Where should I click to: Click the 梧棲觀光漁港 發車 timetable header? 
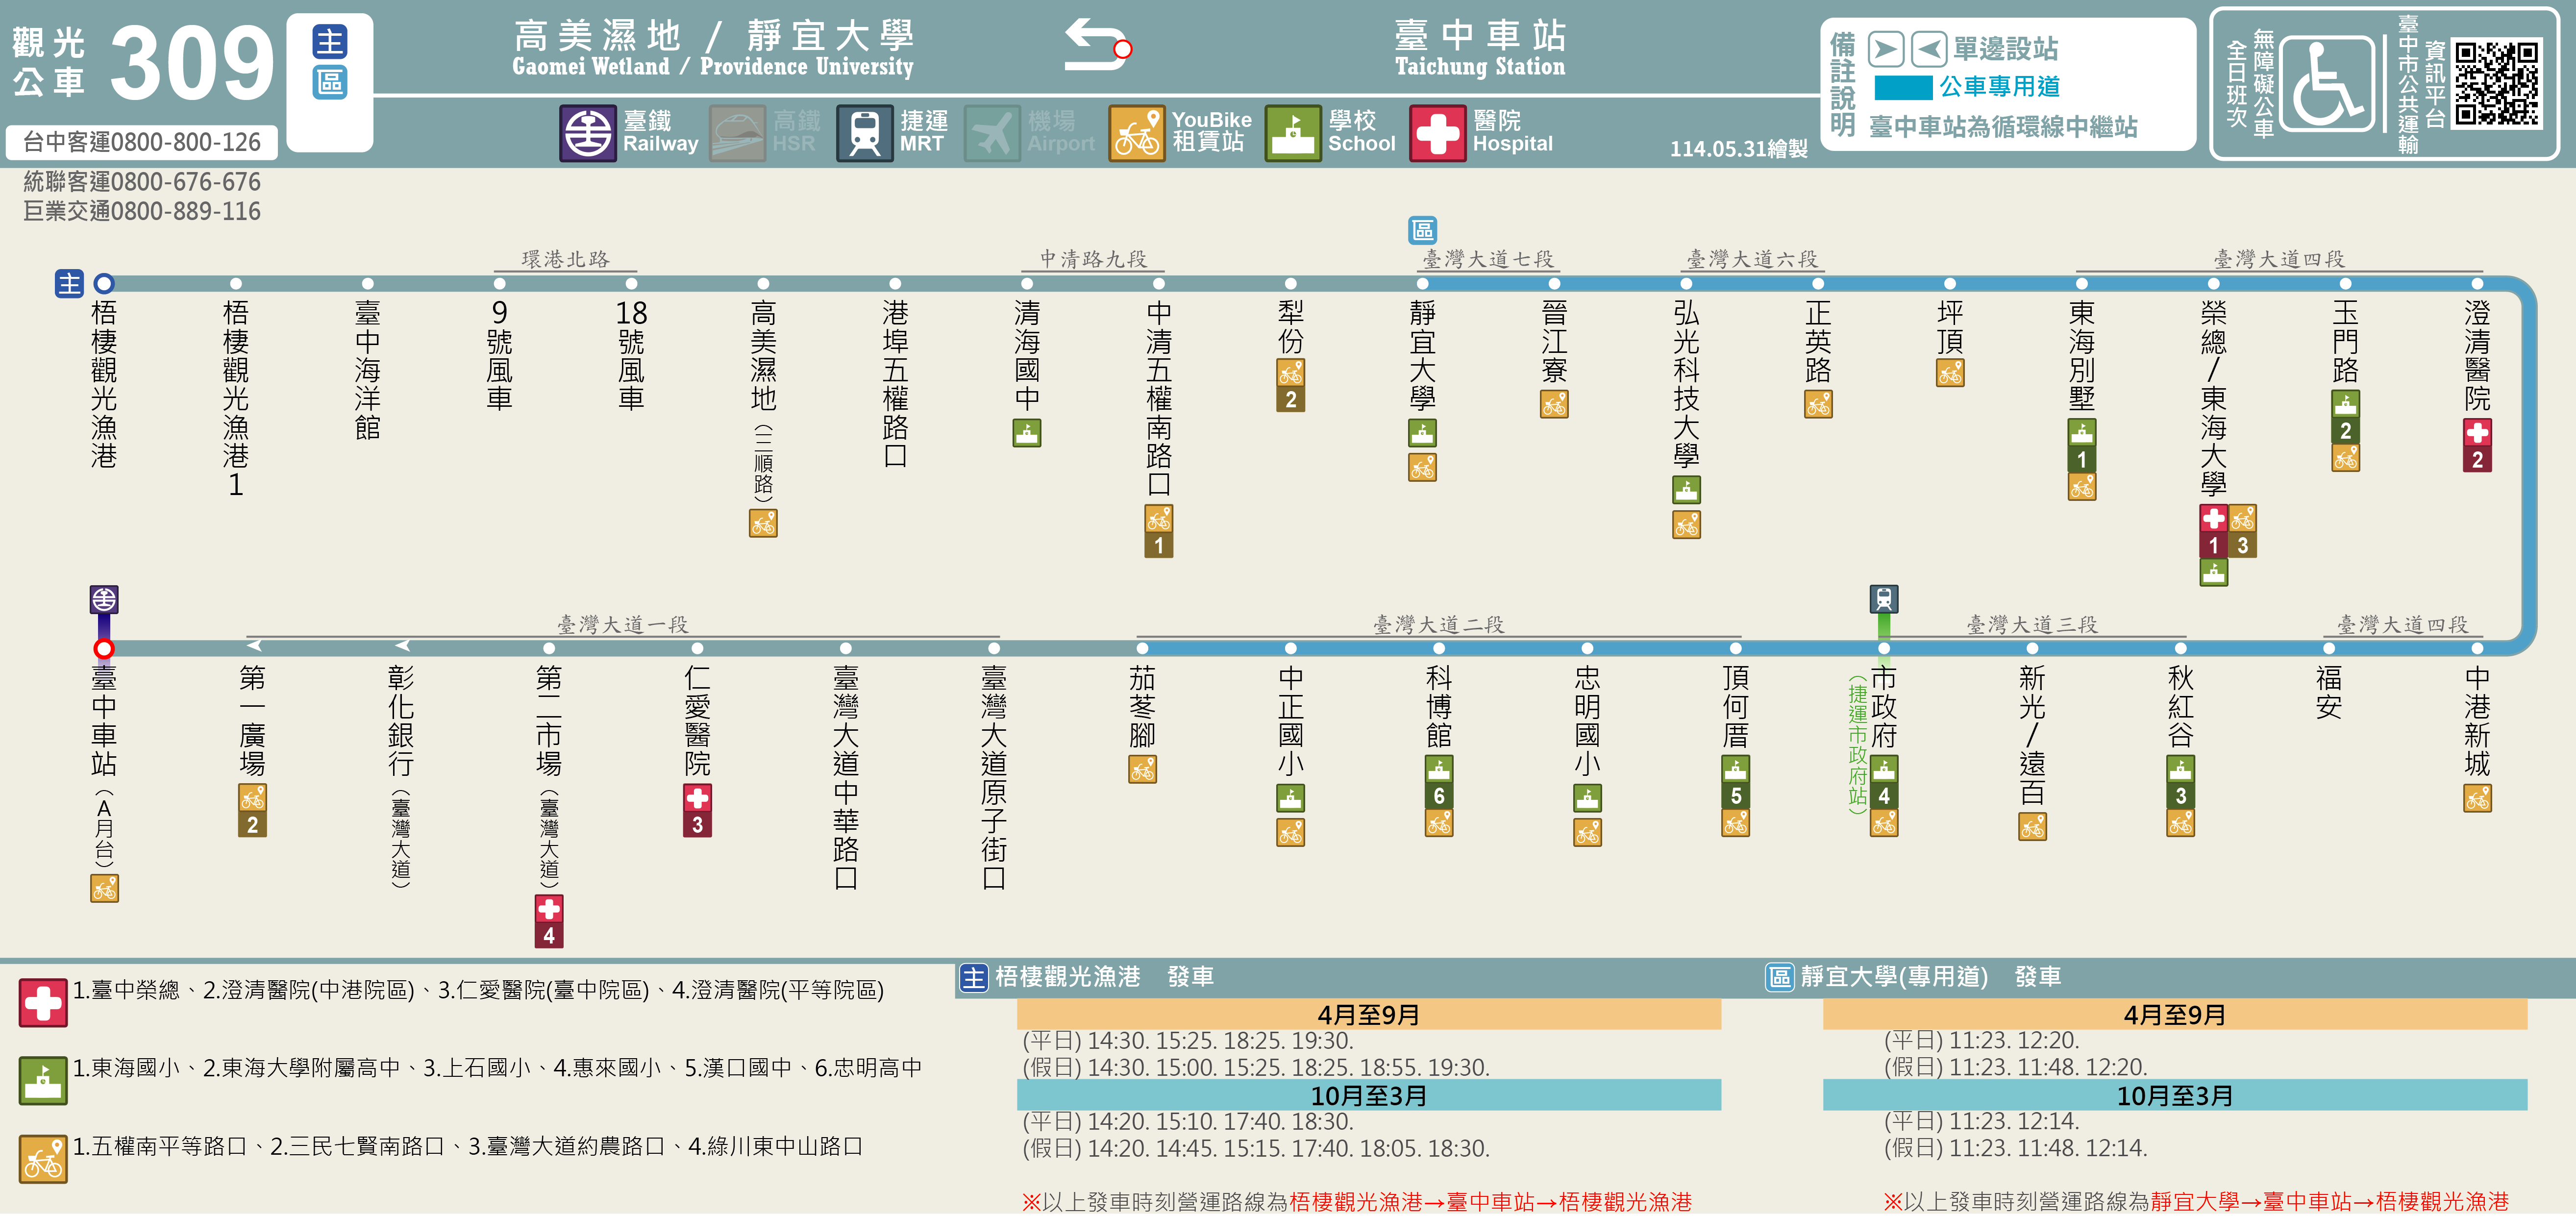point(1104,977)
